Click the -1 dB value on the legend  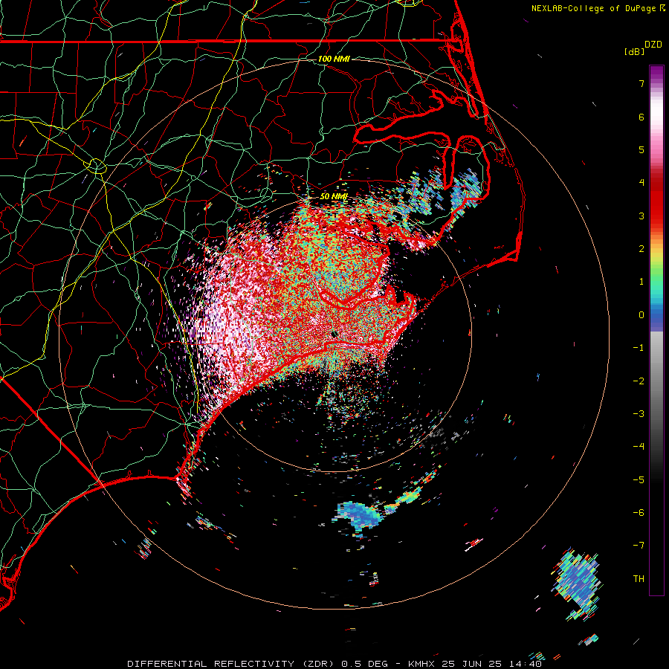click(x=639, y=348)
